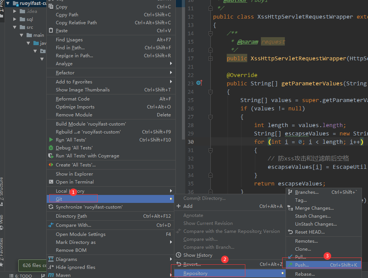368x278 pixels.
Task: Open the Add to Favorites submenu
Action: click(111, 82)
